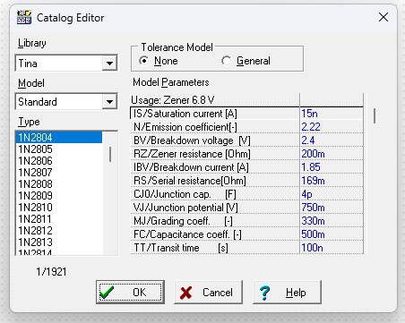Select type 1N2806
This screenshot has width=405, height=323.
click(59, 161)
